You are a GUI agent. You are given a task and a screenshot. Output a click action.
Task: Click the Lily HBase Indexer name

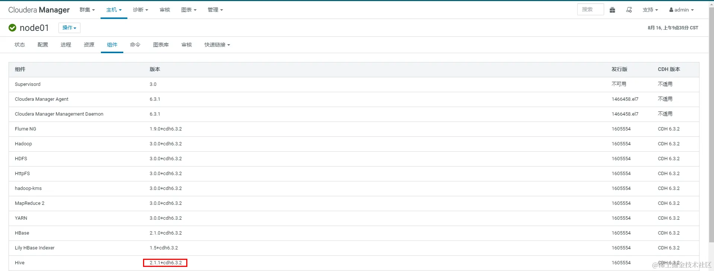coord(35,248)
